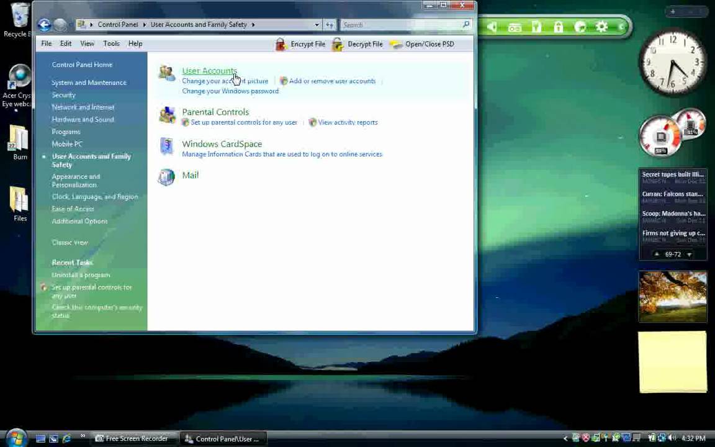
Task: Click the refresh button beside the address bar
Action: [329, 25]
